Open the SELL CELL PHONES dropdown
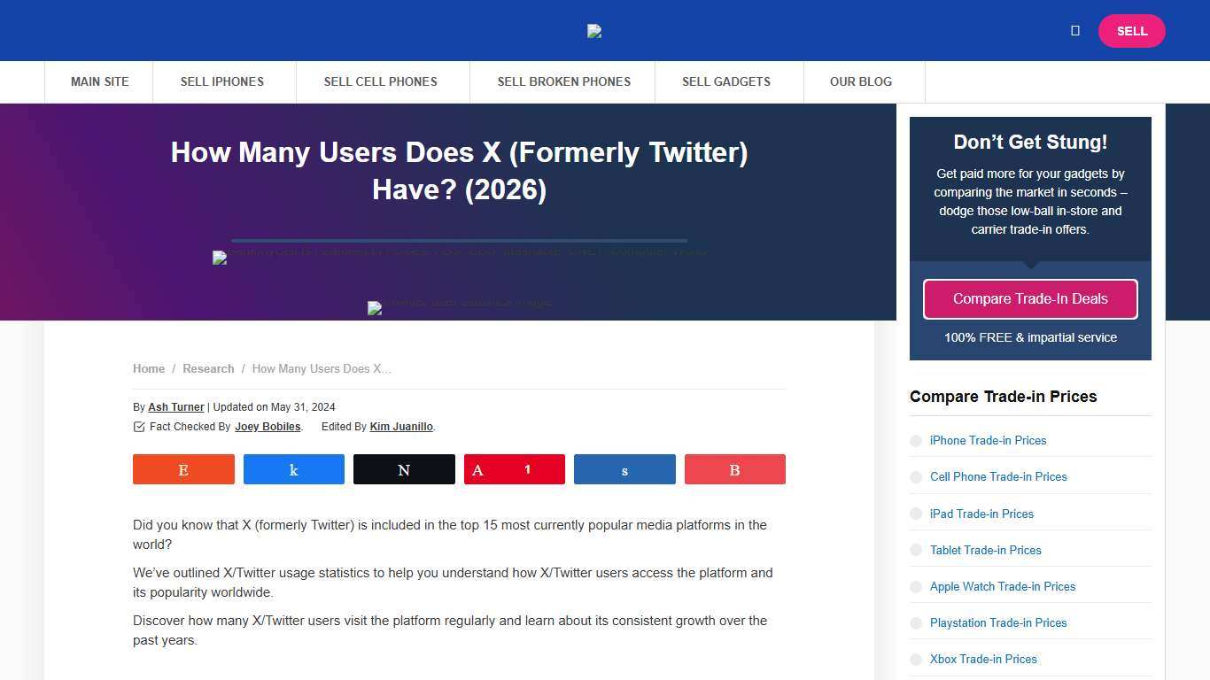This screenshot has width=1210, height=680. (x=381, y=81)
